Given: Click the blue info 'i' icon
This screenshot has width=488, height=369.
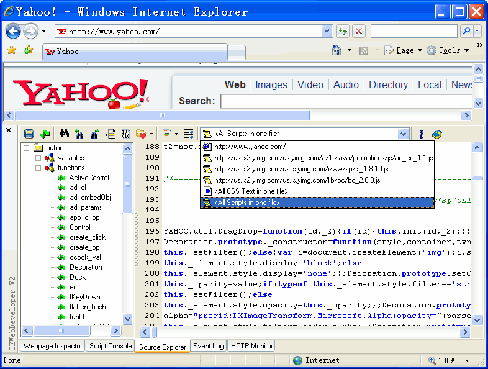Looking at the screenshot, I should coord(421,134).
